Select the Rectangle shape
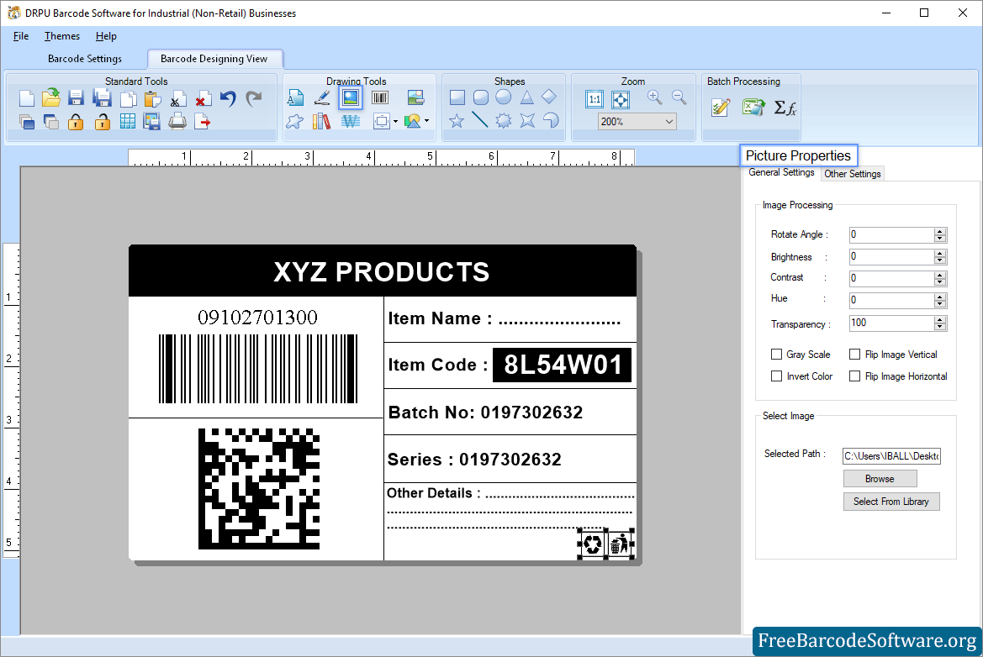The width and height of the screenshot is (983, 657). click(457, 97)
